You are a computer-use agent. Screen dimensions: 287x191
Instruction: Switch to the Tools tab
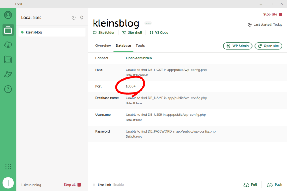(x=140, y=46)
